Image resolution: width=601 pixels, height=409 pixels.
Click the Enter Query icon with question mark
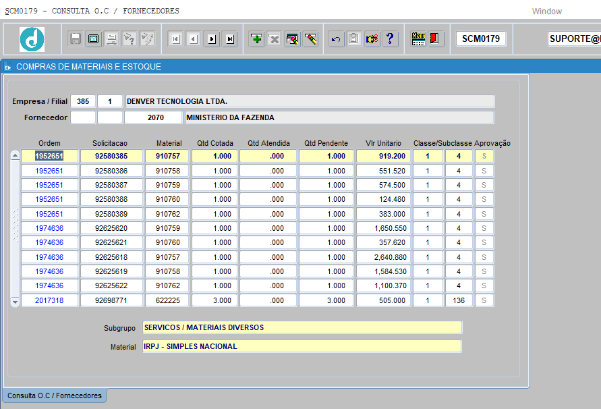(130, 39)
